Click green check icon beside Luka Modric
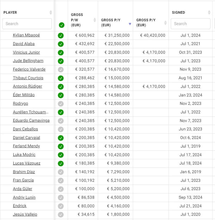The height and width of the screenshot is (220, 215). (x=61, y=155)
